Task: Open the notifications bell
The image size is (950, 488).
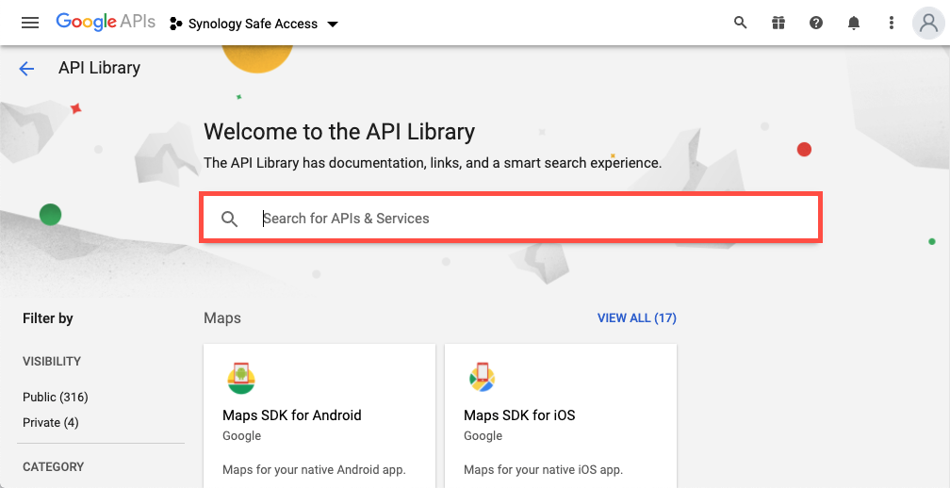Action: click(x=854, y=23)
